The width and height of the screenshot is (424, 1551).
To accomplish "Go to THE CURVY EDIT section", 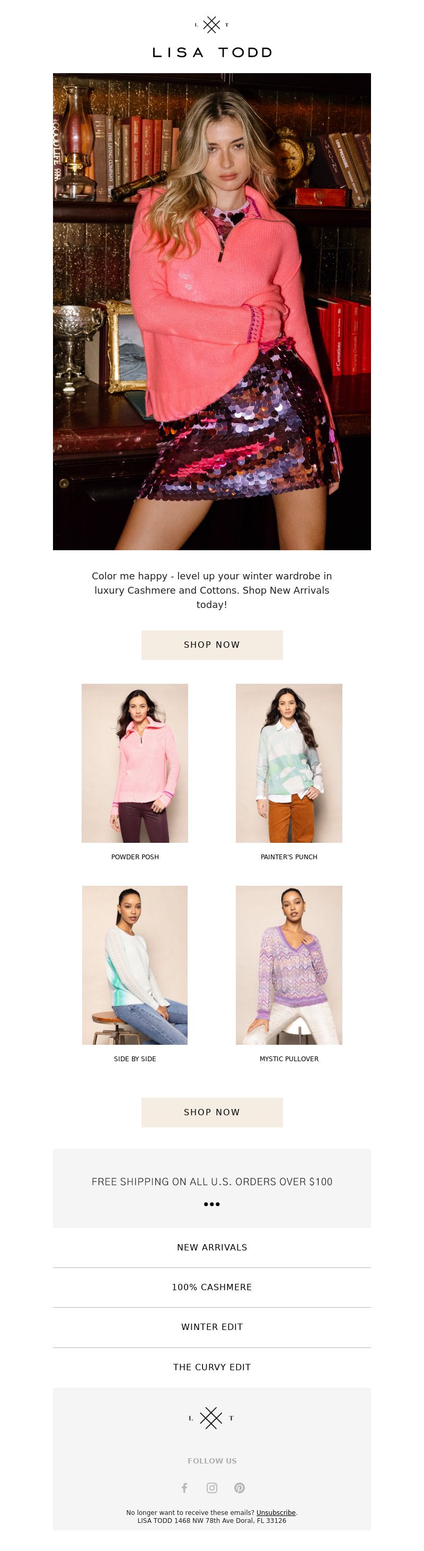I will pos(212,1368).
